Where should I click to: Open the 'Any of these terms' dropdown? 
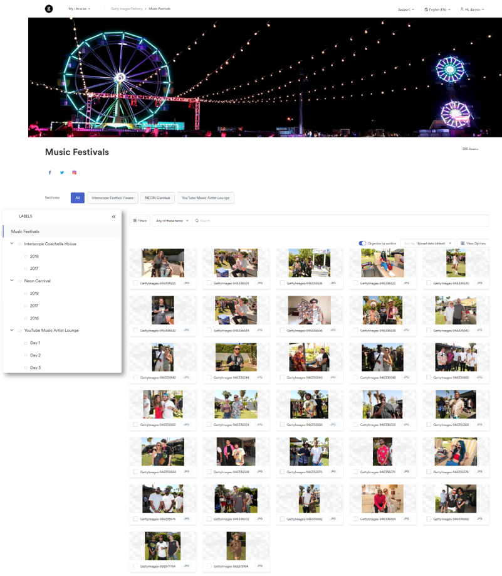[171, 221]
